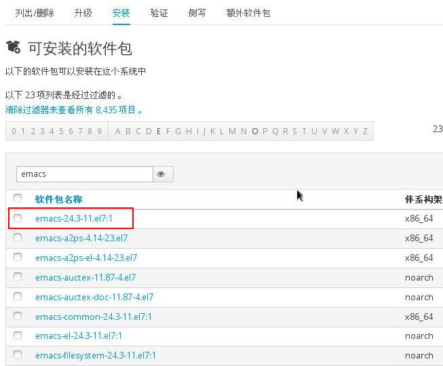
Task: Open the emacs-common-24.3-11.el7:1 link
Action: click(x=94, y=317)
